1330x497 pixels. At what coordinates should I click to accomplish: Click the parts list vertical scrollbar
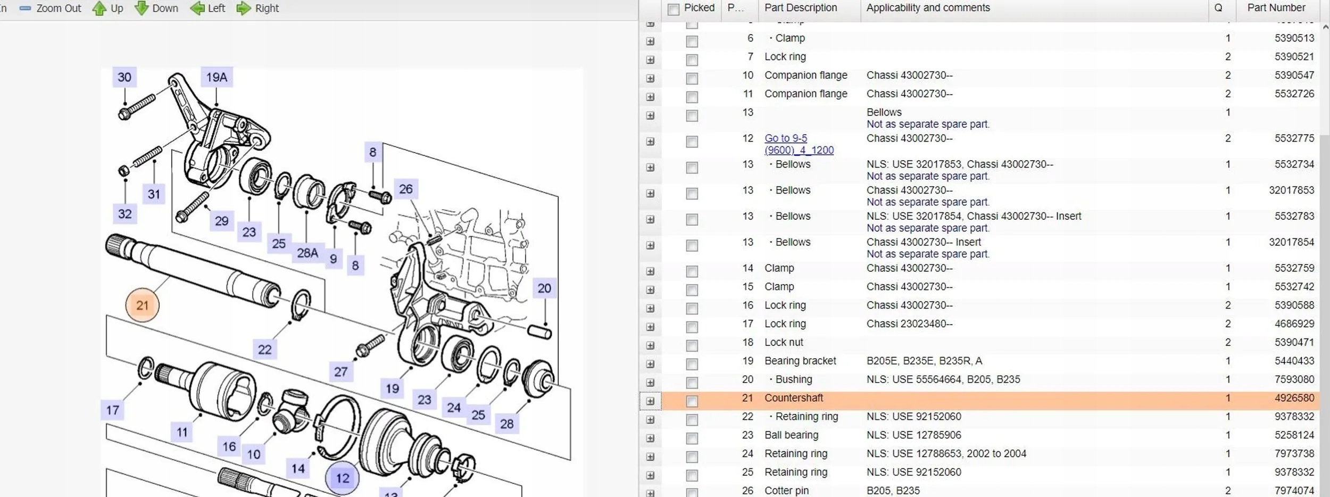pyautogui.click(x=1325, y=213)
